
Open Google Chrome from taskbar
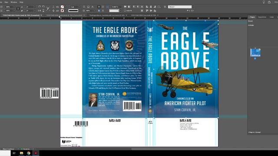pyautogui.click(x=29, y=153)
